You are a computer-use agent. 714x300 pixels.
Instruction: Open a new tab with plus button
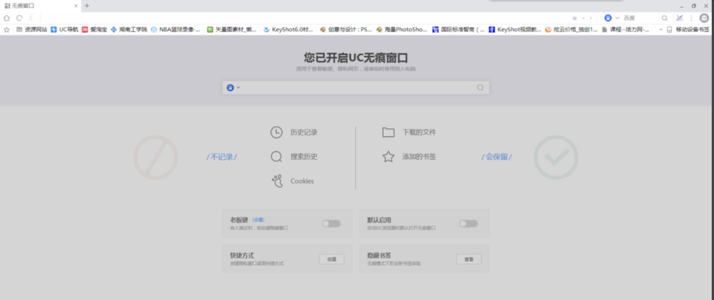point(87,6)
